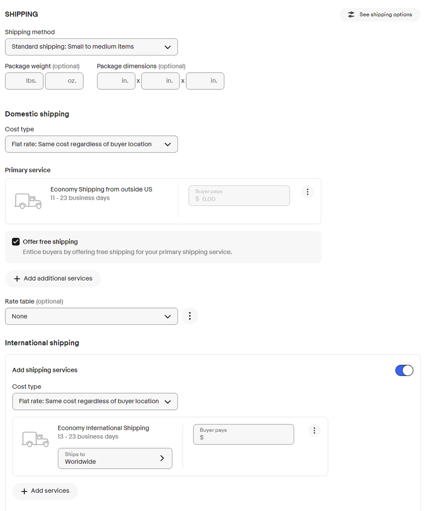The width and height of the screenshot is (444, 511).
Task: Focus the package weight lbs. field
Action: (x=24, y=81)
